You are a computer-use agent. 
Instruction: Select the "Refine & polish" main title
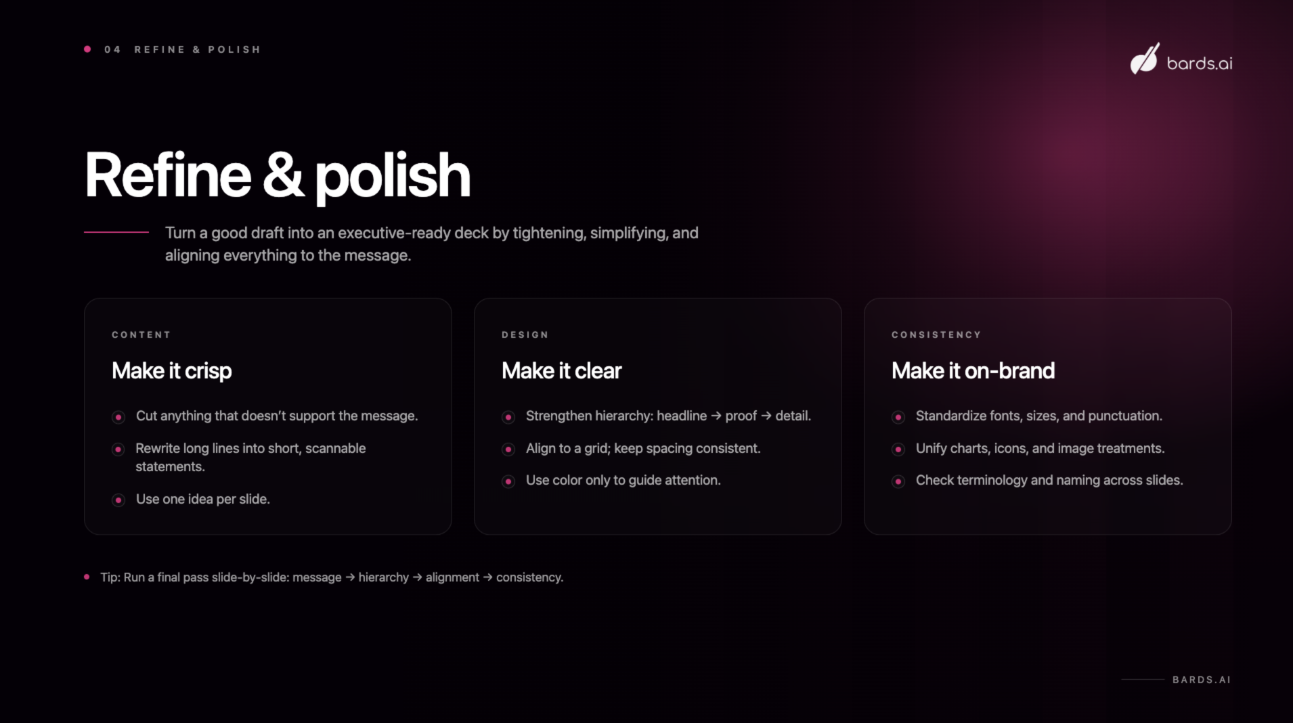pyautogui.click(x=278, y=175)
